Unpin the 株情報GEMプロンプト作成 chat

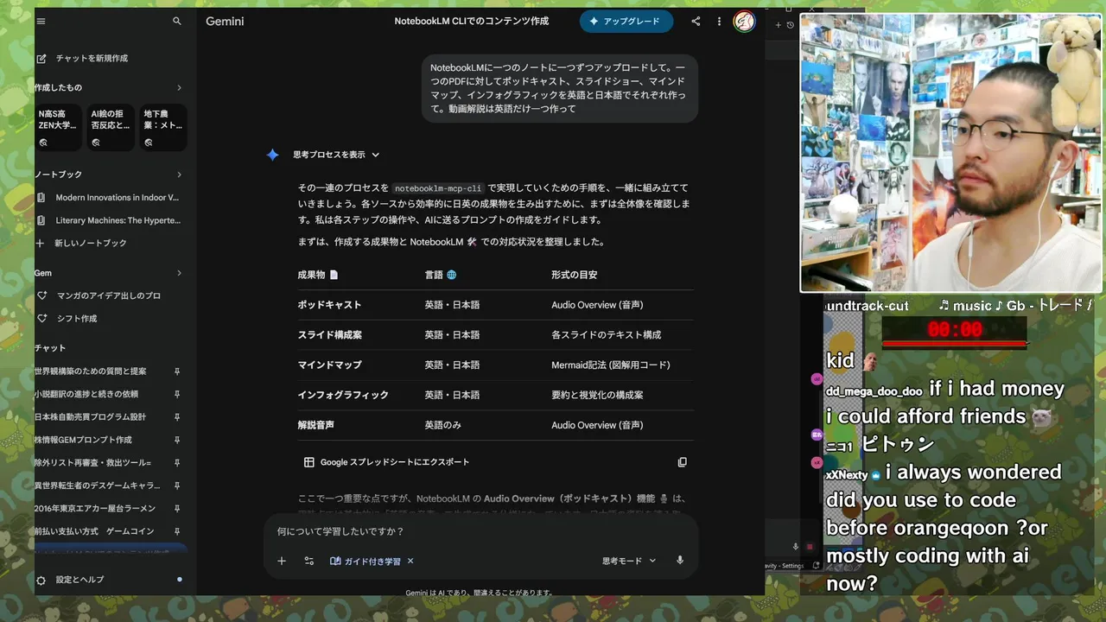pyautogui.click(x=177, y=440)
